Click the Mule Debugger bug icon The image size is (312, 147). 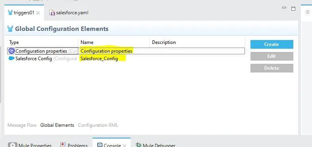coord(139,145)
